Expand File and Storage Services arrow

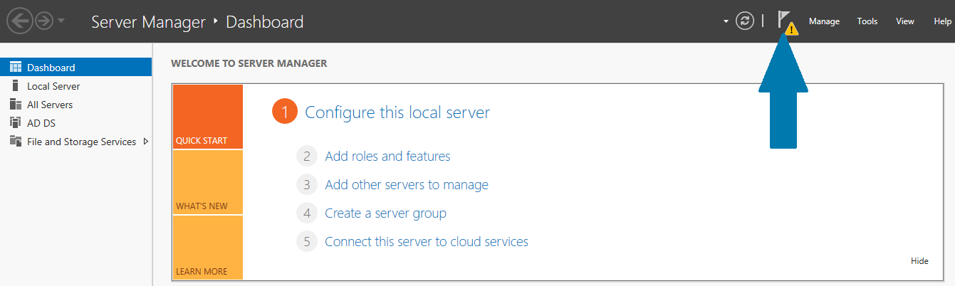(x=146, y=142)
